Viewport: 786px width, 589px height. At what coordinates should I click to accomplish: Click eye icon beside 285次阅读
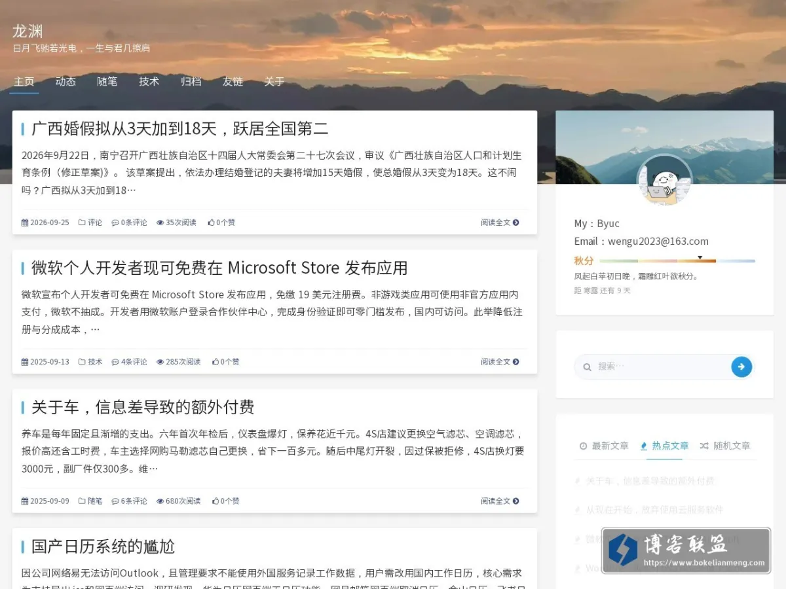click(160, 362)
